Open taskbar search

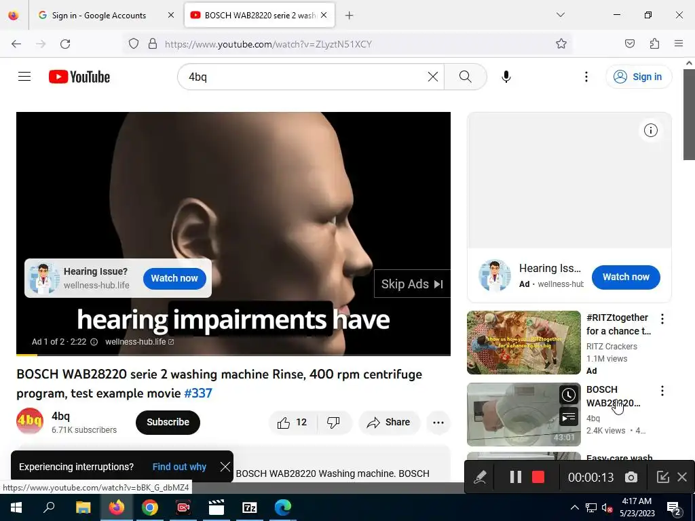tap(50, 507)
